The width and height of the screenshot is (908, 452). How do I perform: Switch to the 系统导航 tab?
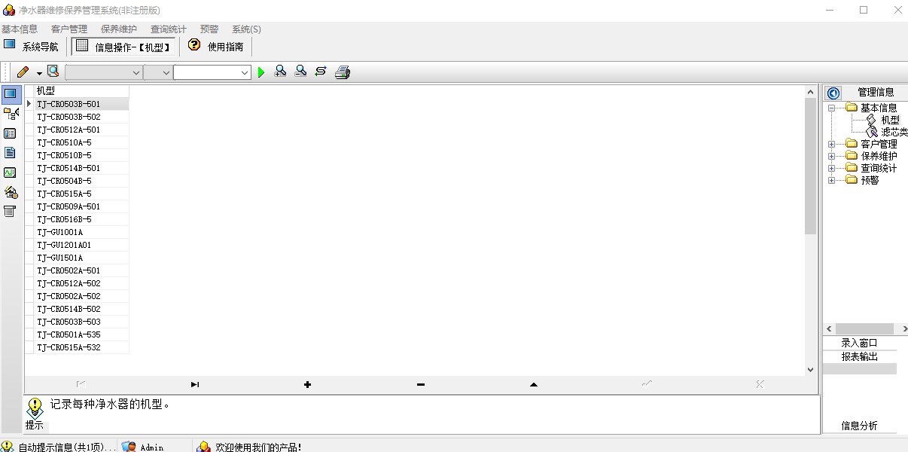pyautogui.click(x=32, y=47)
